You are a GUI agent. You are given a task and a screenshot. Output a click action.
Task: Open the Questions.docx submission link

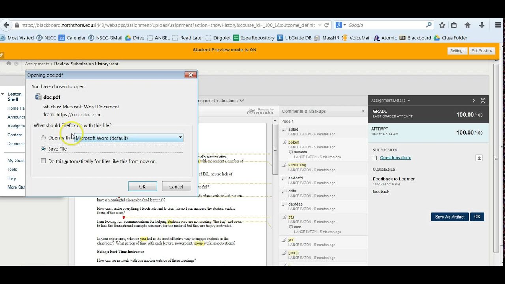(x=395, y=158)
